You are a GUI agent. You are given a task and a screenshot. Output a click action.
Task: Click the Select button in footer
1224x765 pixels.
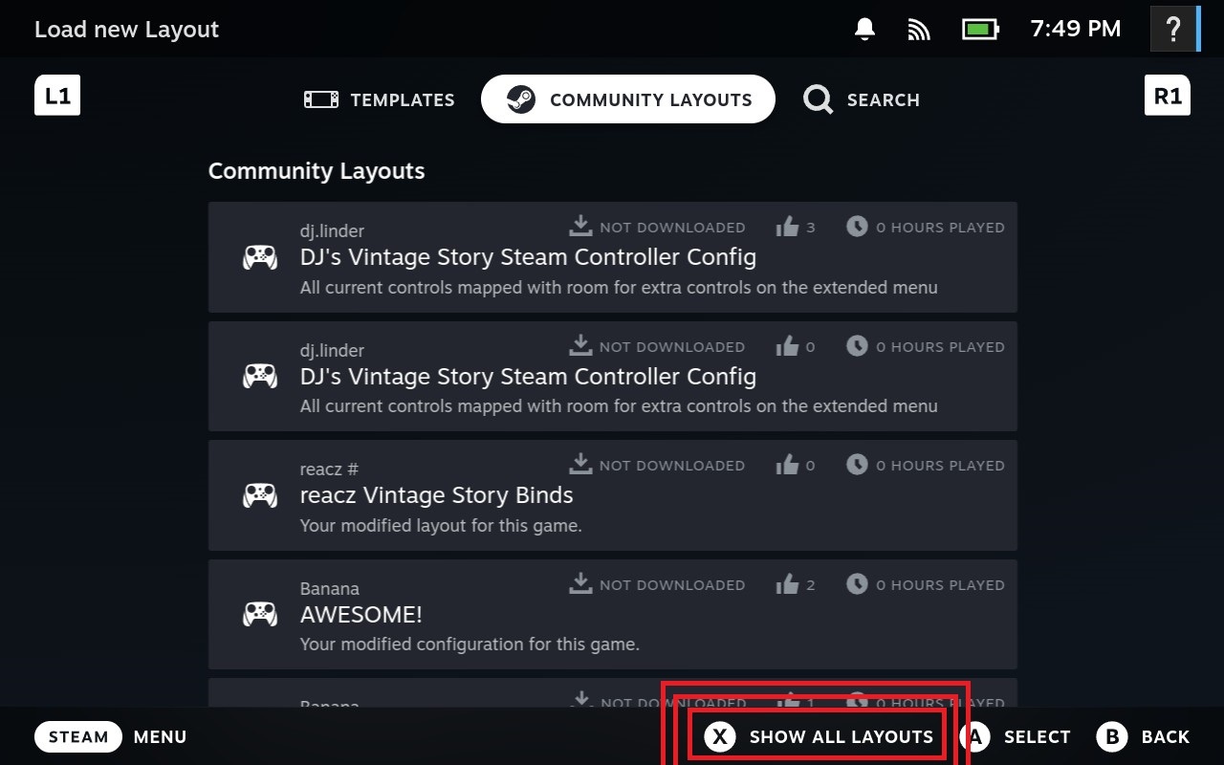pos(1019,736)
